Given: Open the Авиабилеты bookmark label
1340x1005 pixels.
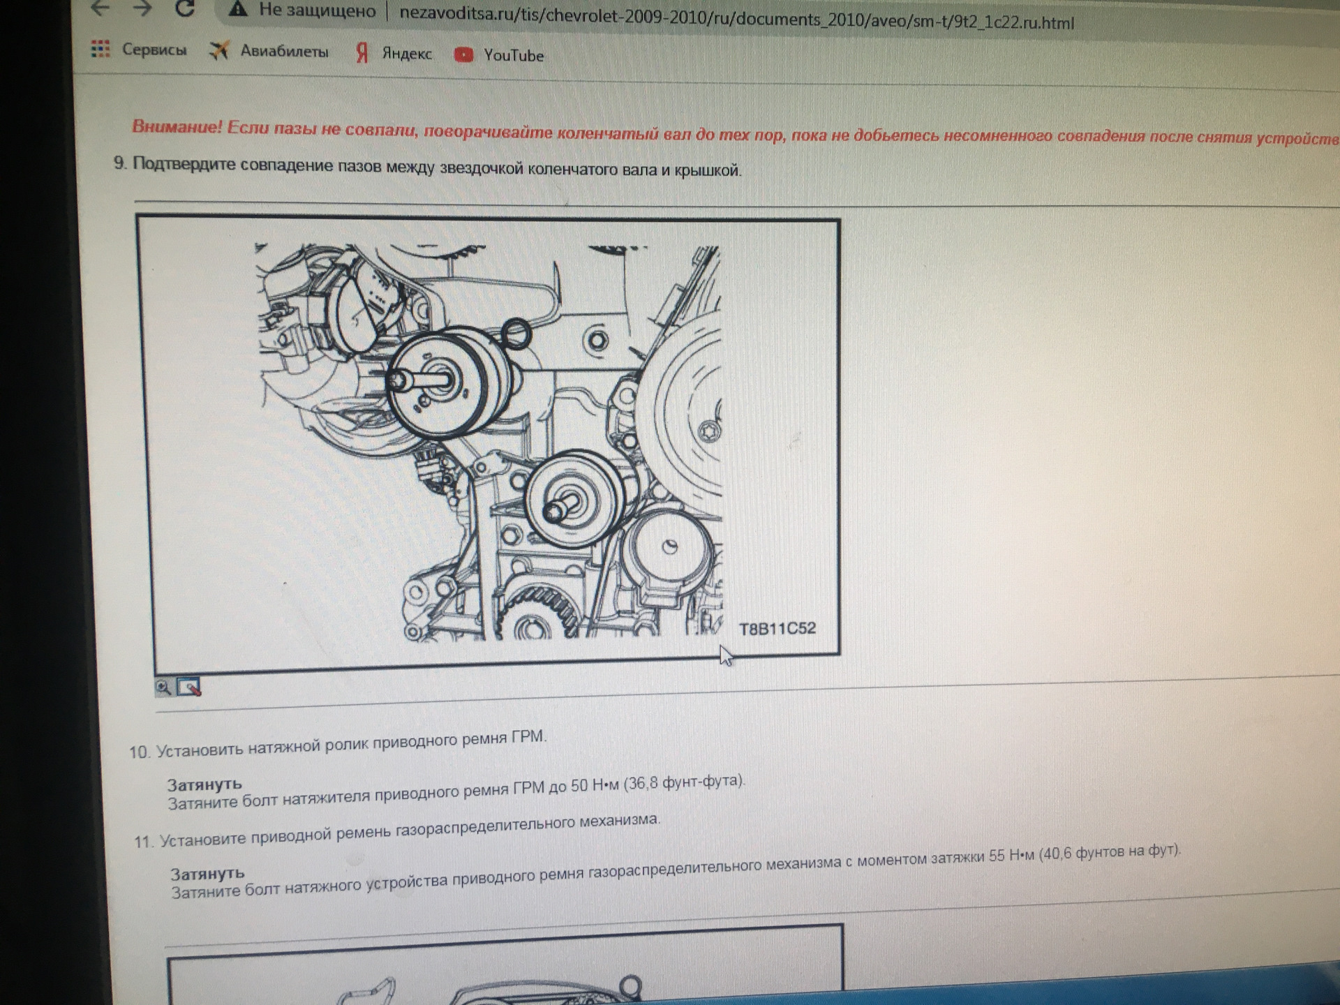Looking at the screenshot, I should coord(284,51).
